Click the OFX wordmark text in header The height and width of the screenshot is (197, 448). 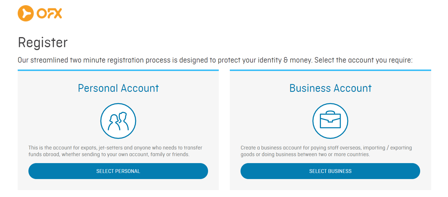tap(49, 13)
